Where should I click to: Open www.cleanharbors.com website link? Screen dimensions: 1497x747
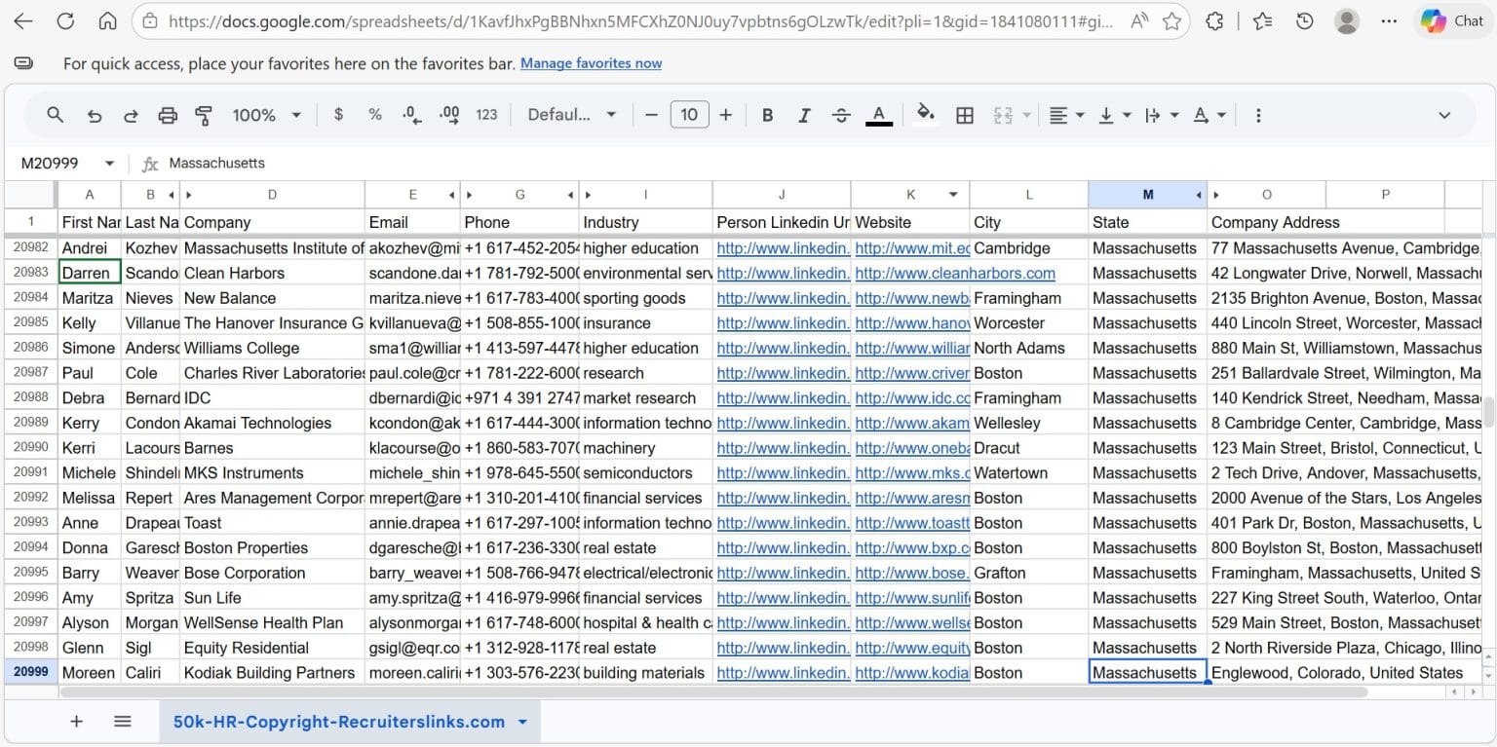point(955,273)
